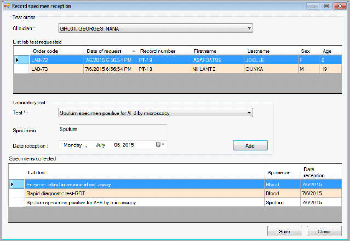Click the PT-18 record number cell
This screenshot has height=241, width=350.
[164, 69]
